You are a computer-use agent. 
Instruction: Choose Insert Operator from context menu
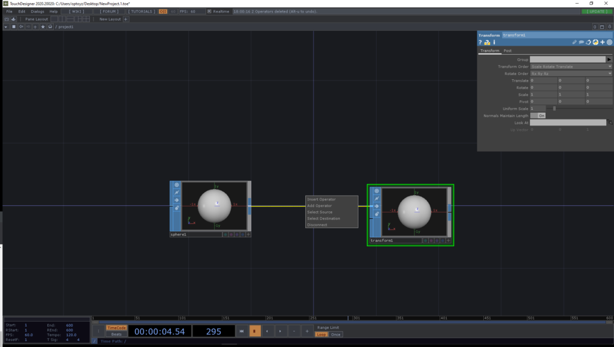coord(321,199)
